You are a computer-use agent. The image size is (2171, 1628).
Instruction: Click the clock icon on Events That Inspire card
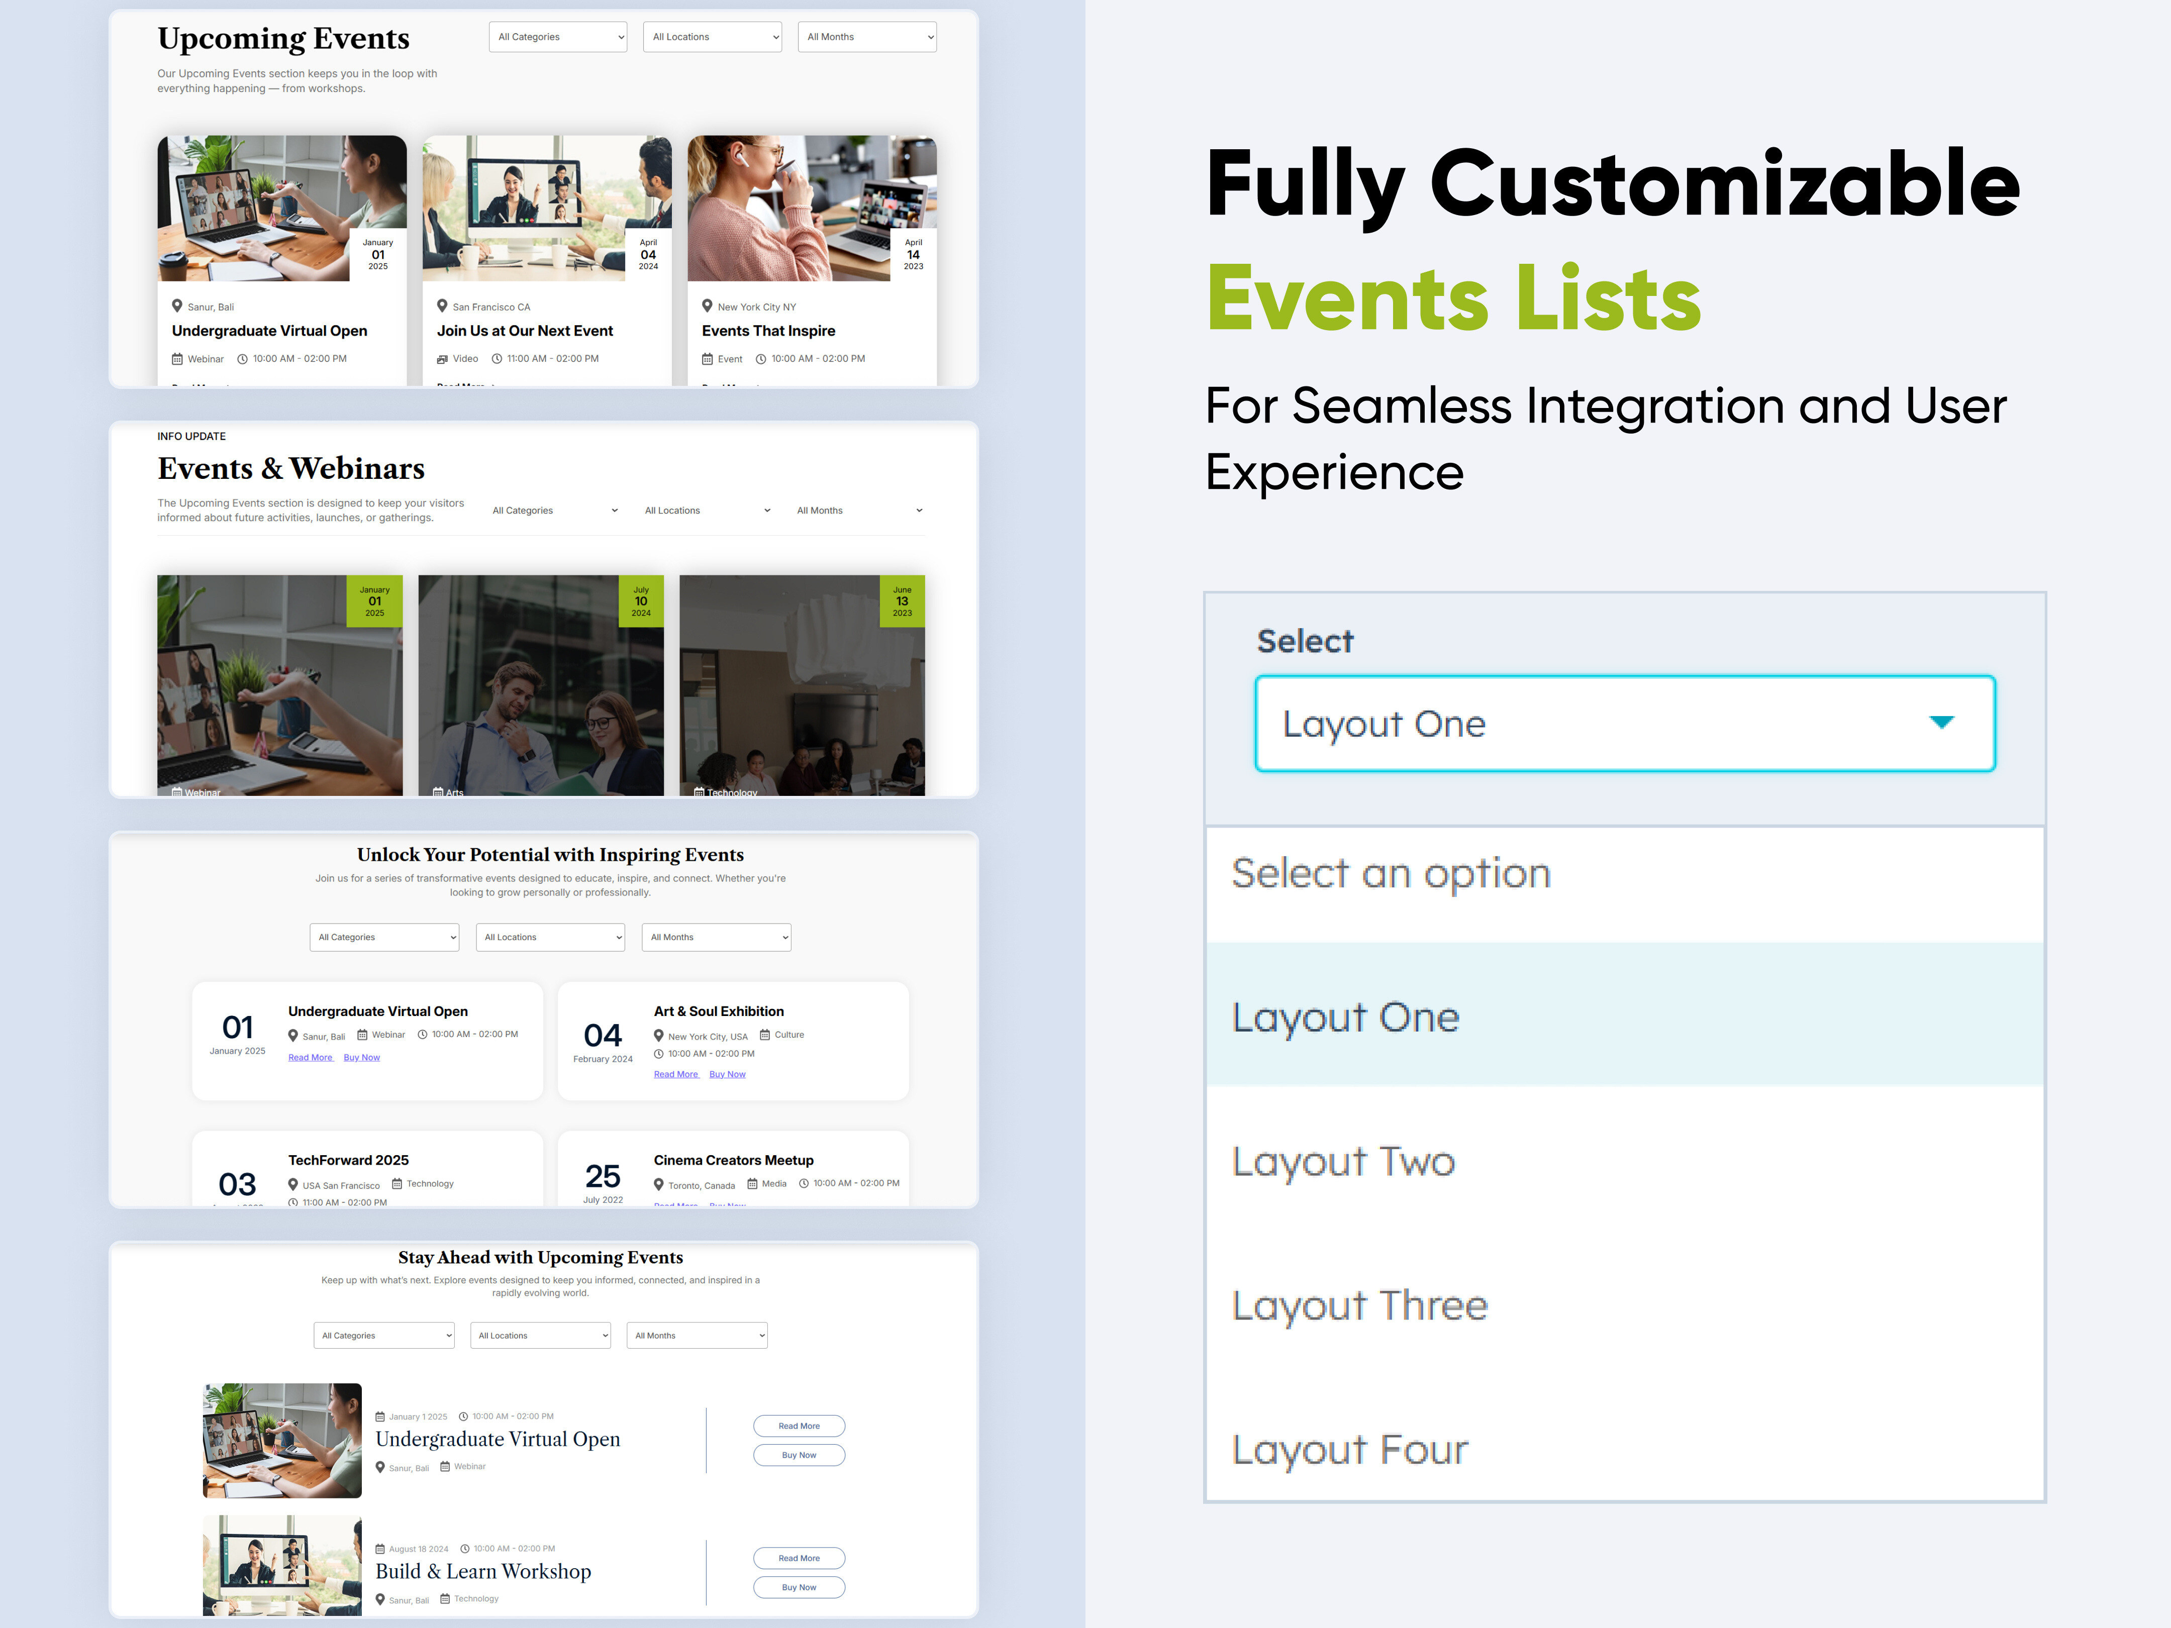click(762, 359)
